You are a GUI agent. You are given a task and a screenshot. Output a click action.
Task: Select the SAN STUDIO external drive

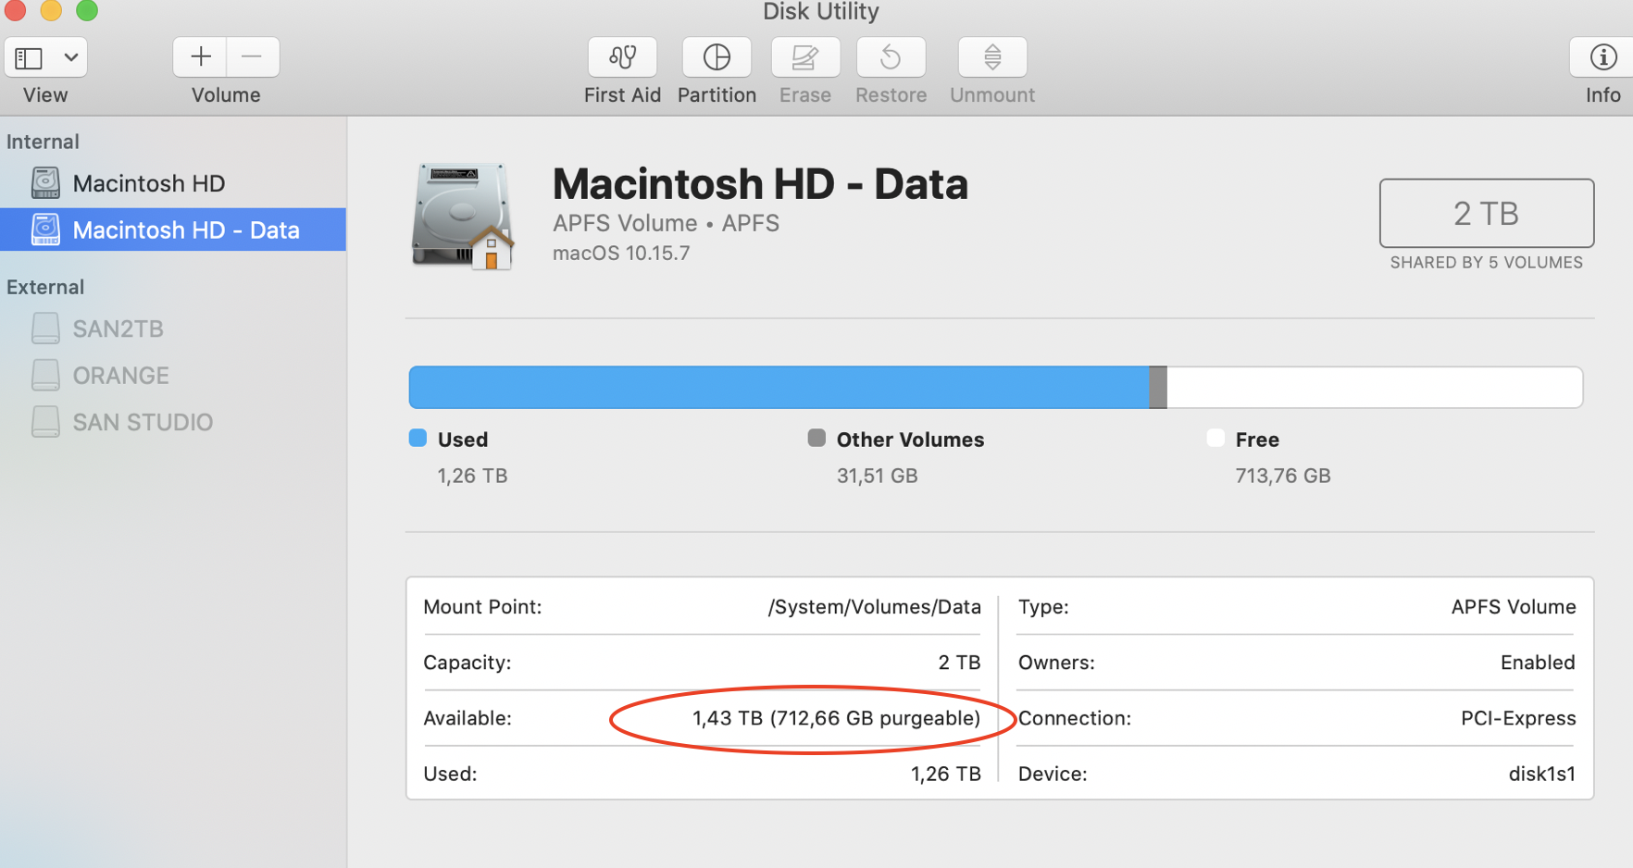173,422
